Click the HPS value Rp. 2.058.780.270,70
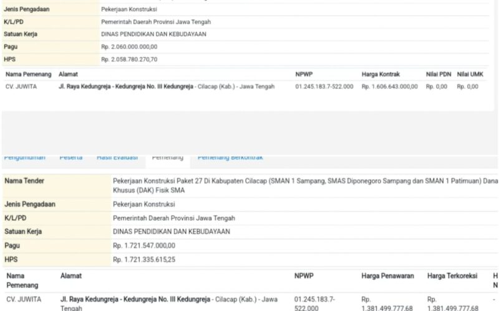This screenshot has width=499, height=311. (129, 59)
